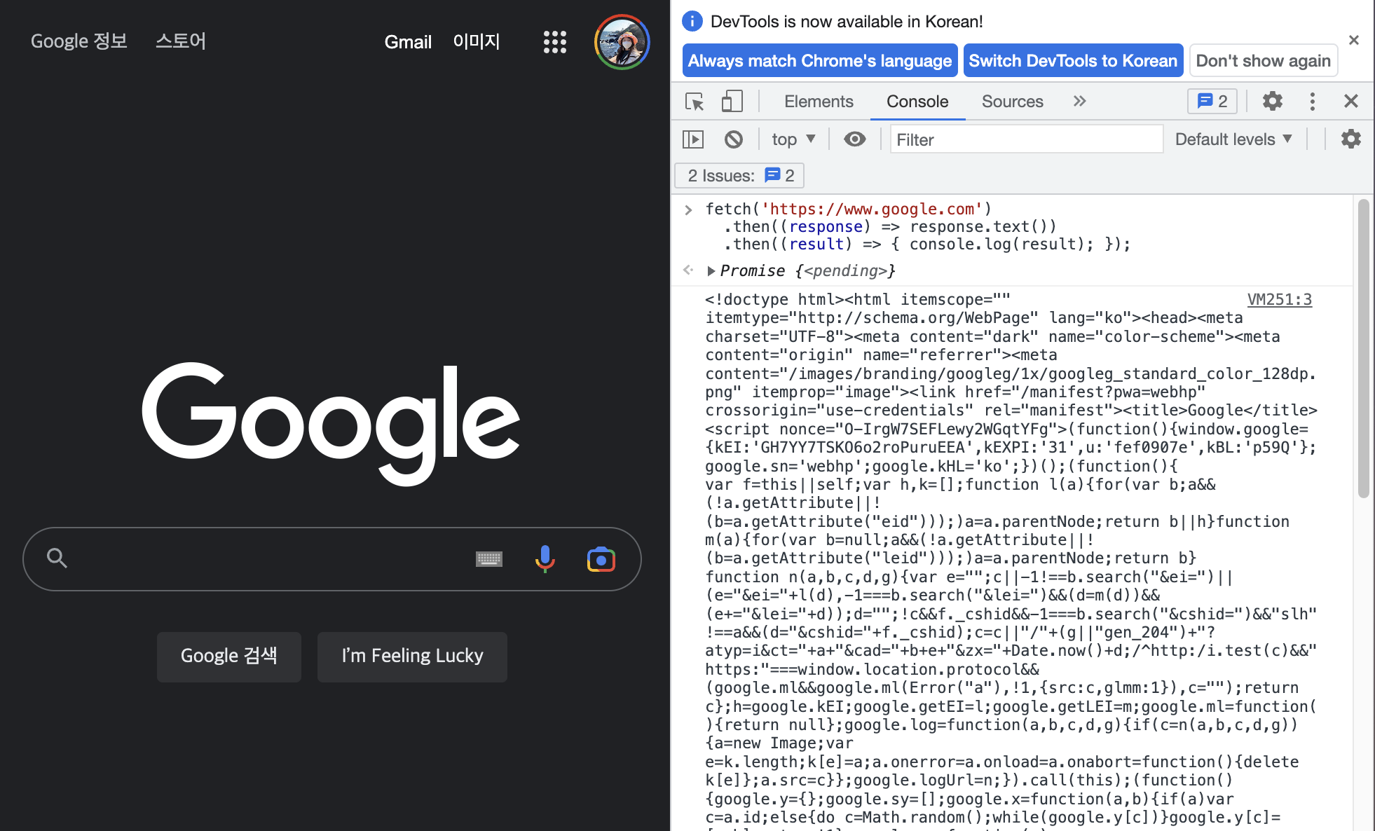The image size is (1375, 831).
Task: Switch to the Elements tab
Action: (818, 102)
